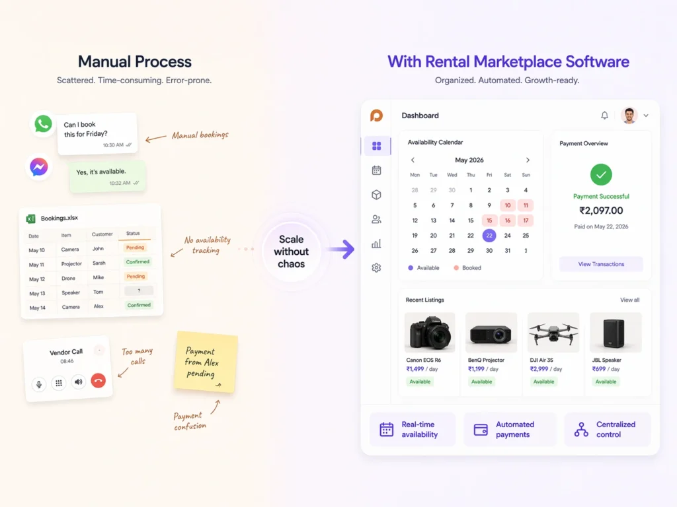Viewport: 677px width, 507px height.
Task: Mute the microphone in Vendor Call
Action: tap(39, 384)
